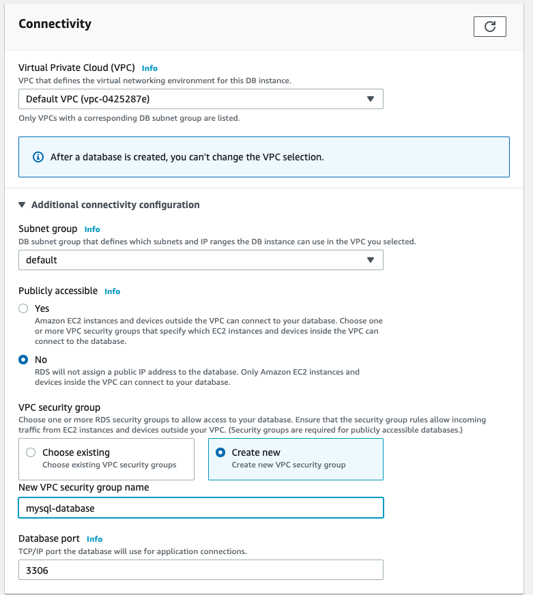The width and height of the screenshot is (533, 595).
Task: Click the disclosure triangle for Additional connectivity configuration
Action: click(22, 205)
